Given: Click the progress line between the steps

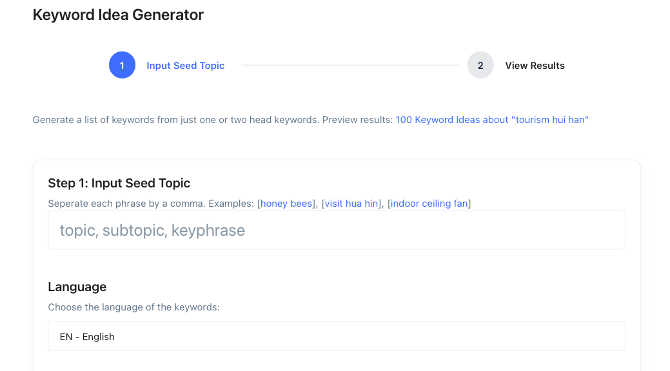Looking at the screenshot, I should pos(350,65).
